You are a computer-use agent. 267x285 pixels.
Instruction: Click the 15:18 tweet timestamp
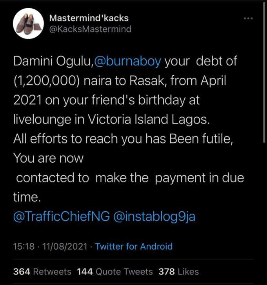tap(22, 247)
